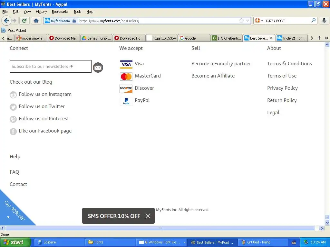Open Become an Affiliate link

point(213,76)
